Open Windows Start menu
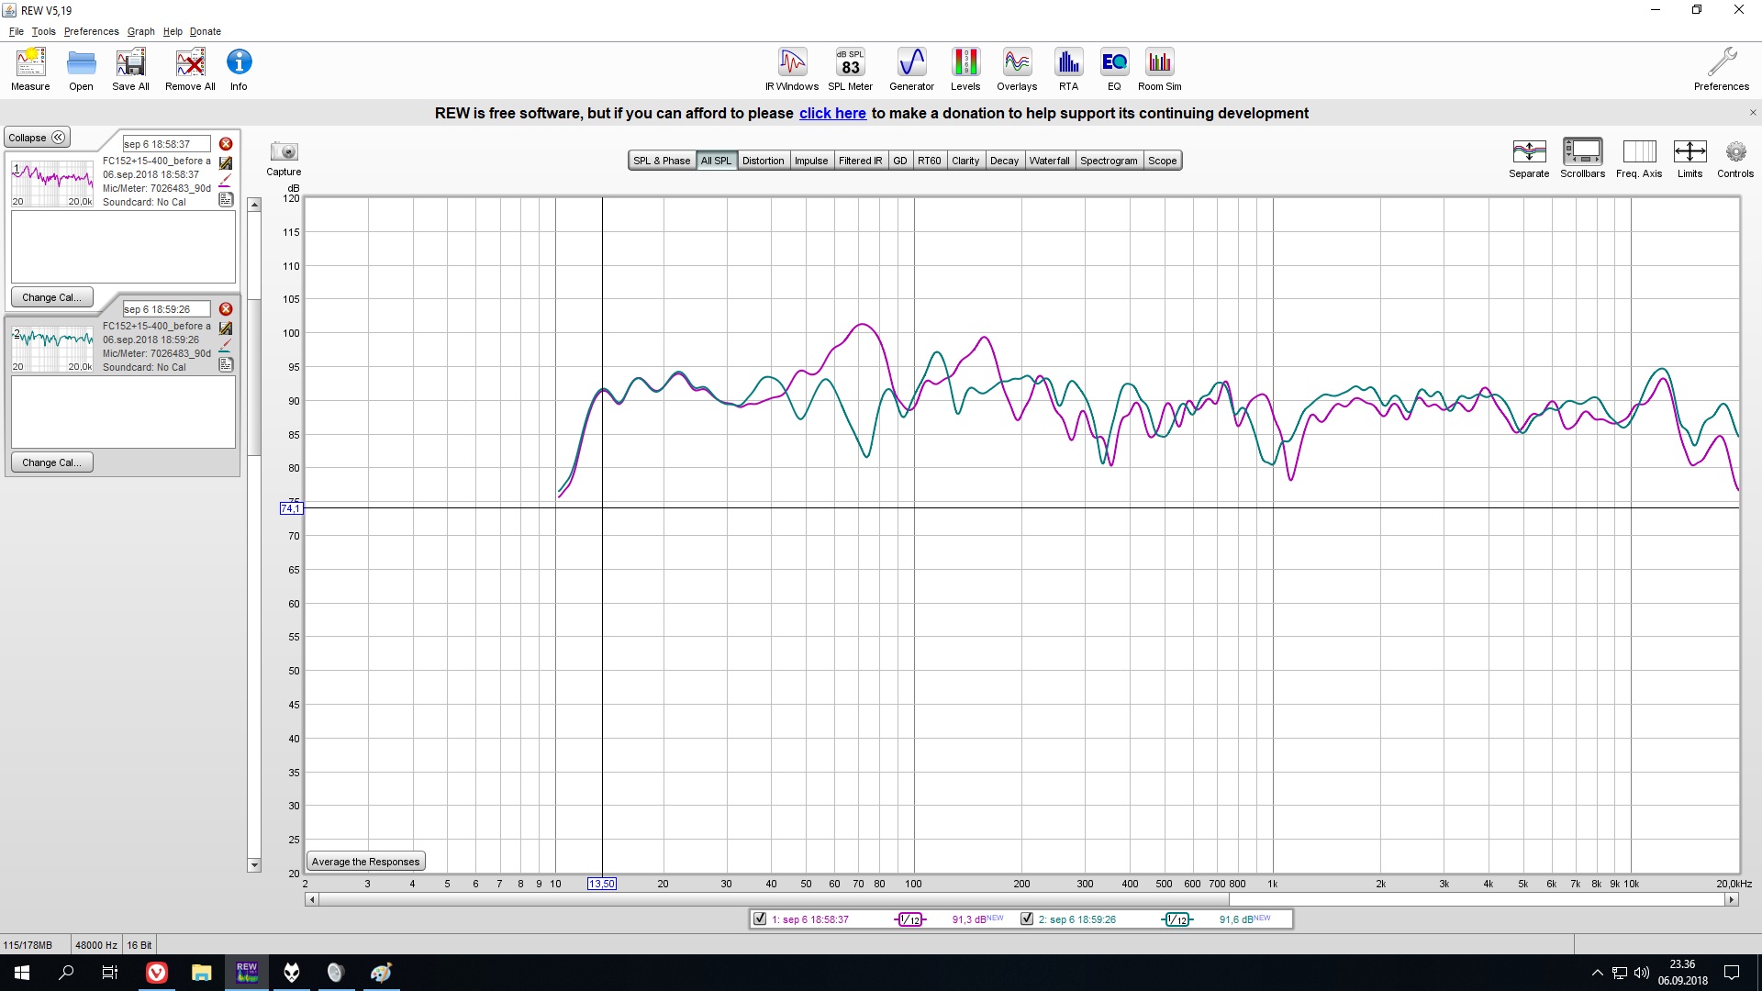1762x991 pixels. 22,973
